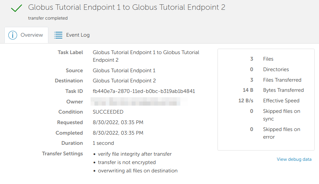
Task: Click the Destination endpoint name
Action: click(124, 81)
